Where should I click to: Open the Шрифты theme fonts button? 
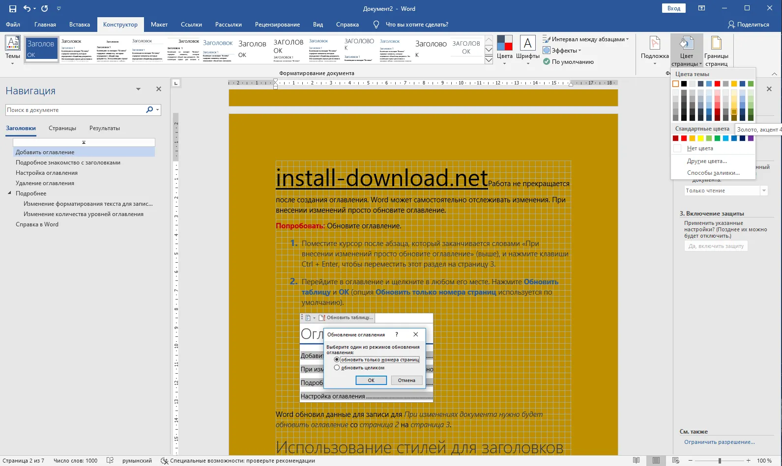[527, 44]
